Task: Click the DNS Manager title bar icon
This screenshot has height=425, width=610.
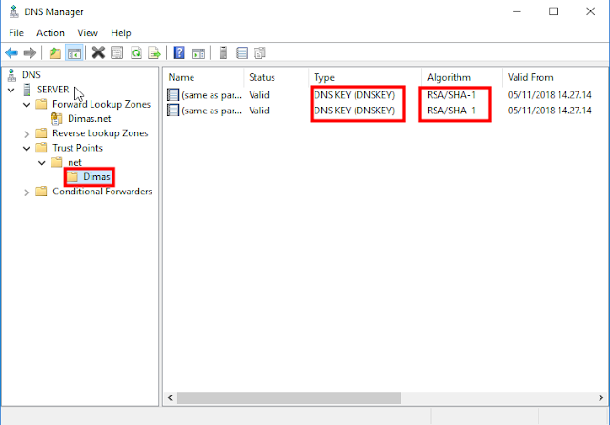Action: [14, 11]
